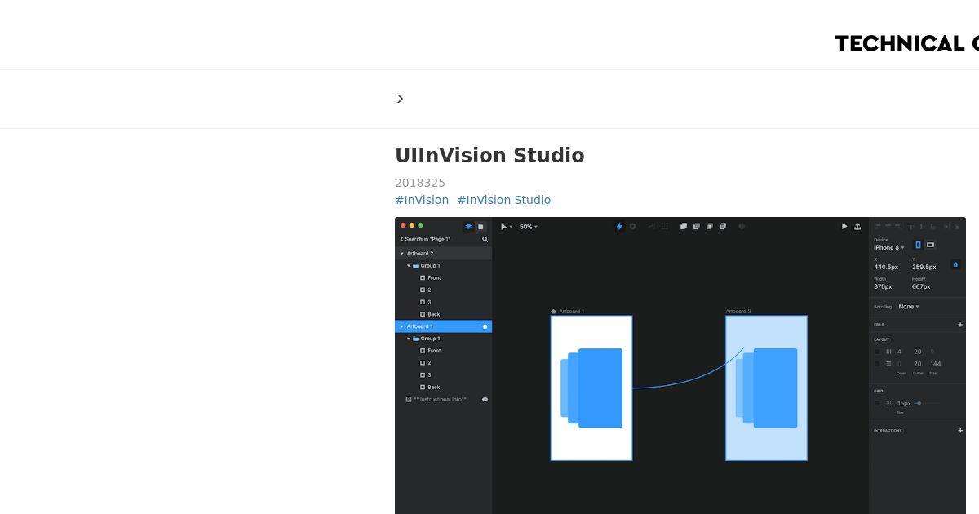Image resolution: width=979 pixels, height=514 pixels.
Task: Click the Instructional Info image layer icon
Action: pyautogui.click(x=409, y=399)
